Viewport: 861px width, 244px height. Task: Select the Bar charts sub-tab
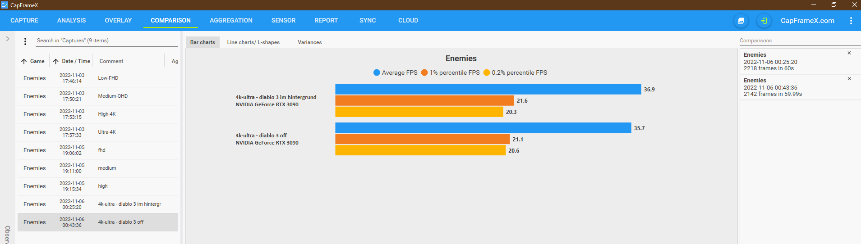click(x=203, y=42)
